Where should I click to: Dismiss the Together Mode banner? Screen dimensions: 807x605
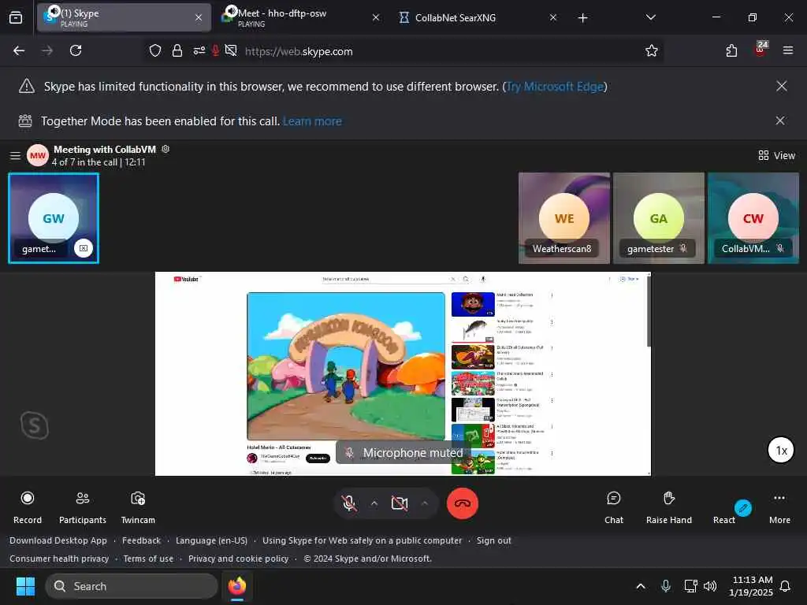point(780,121)
